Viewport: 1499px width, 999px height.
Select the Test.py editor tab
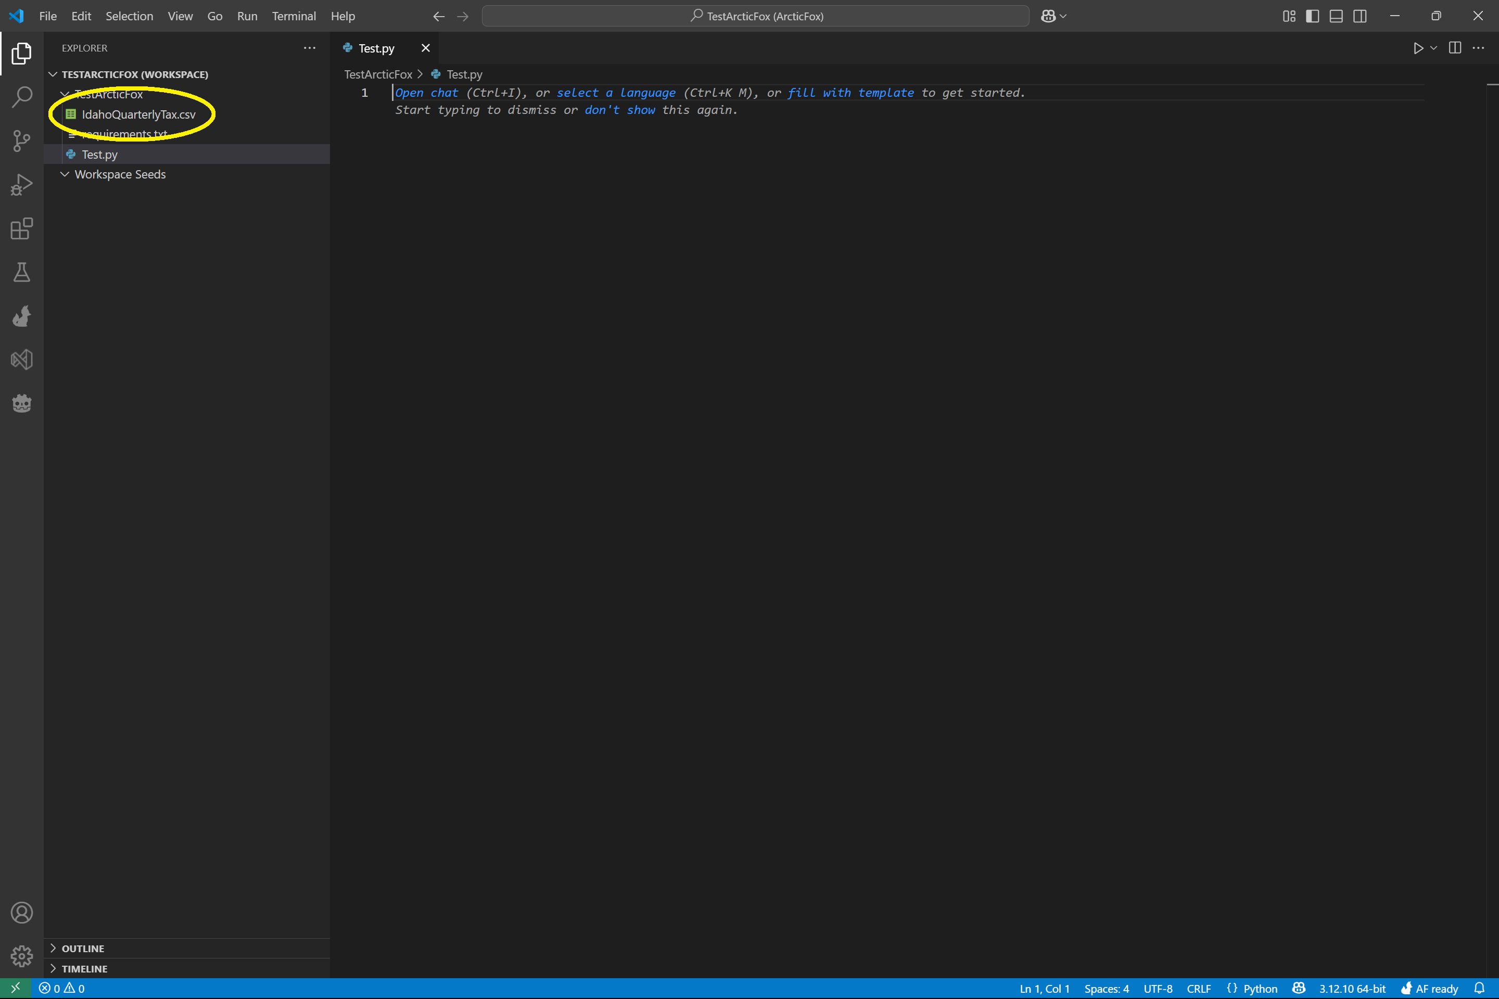tap(376, 48)
